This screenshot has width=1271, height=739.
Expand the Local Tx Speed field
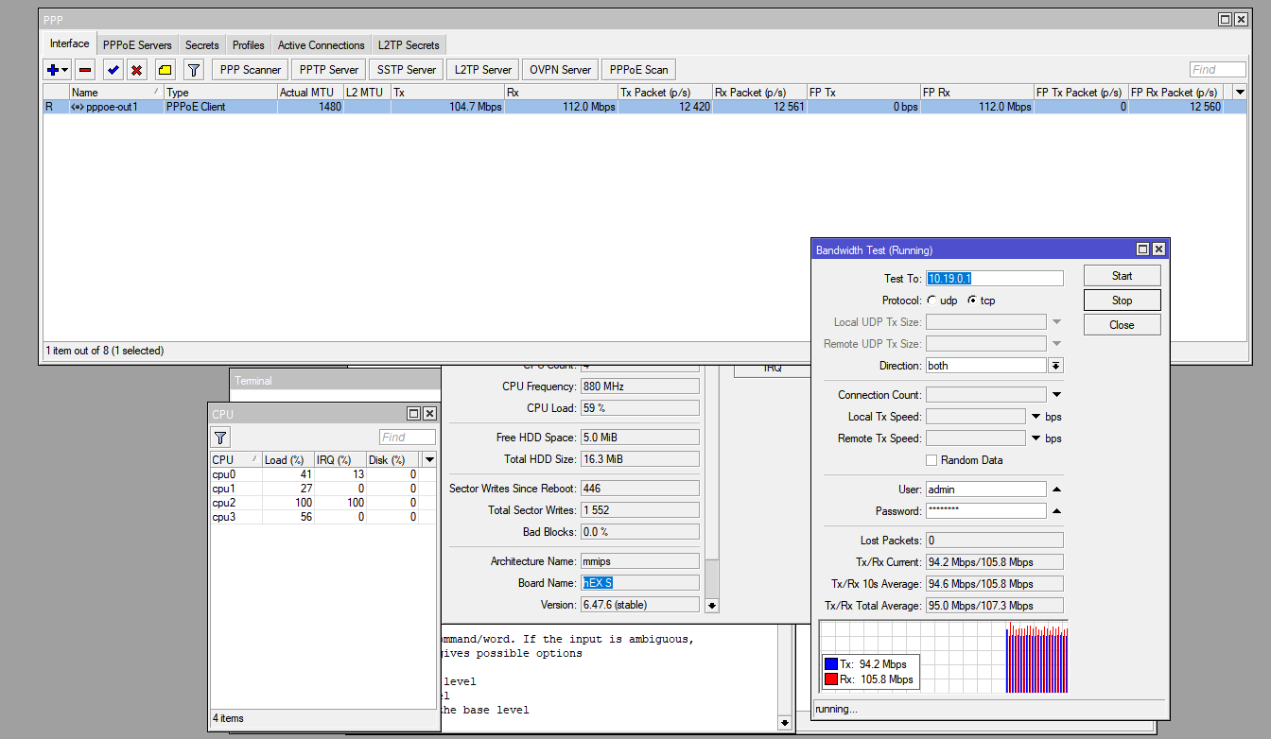1036,417
